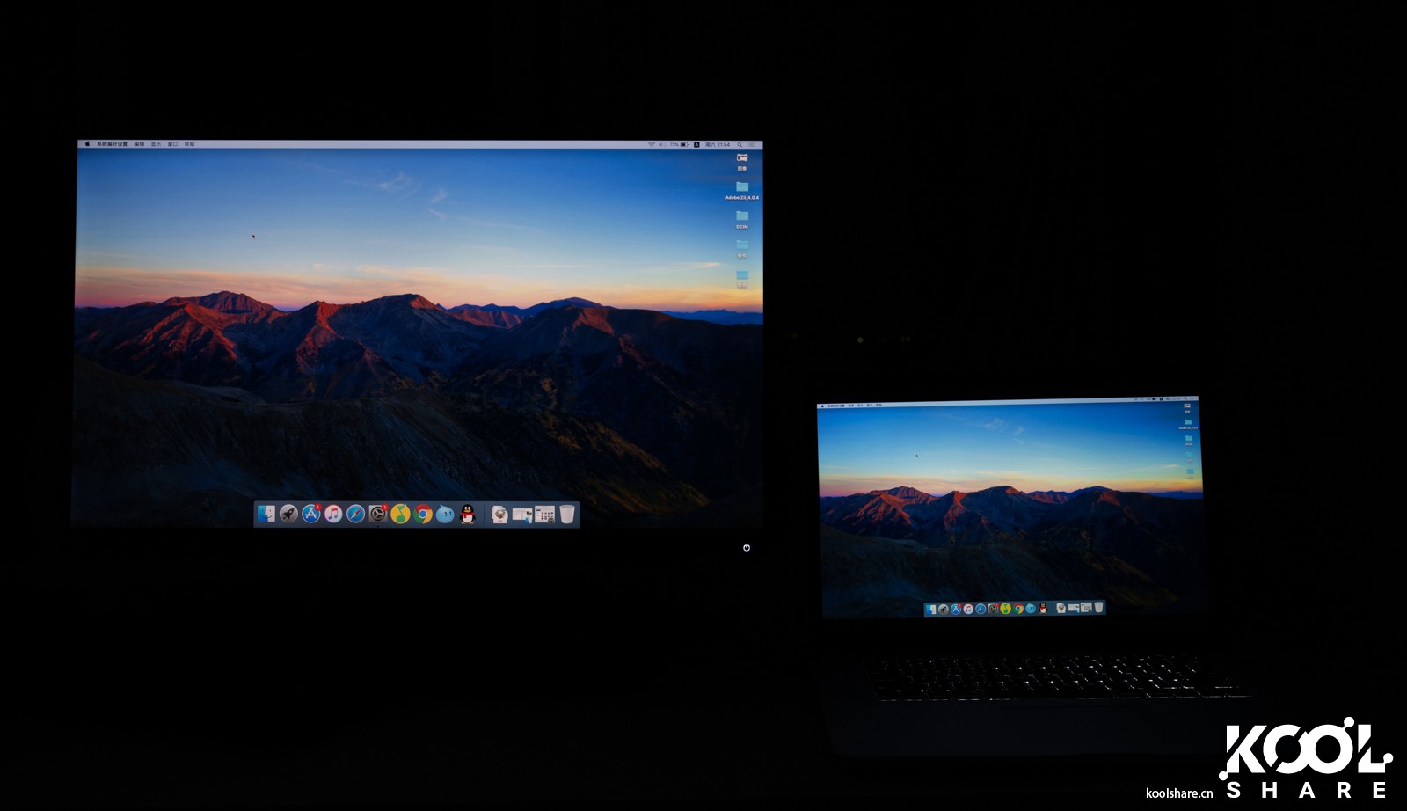Select the Adobe Zii folder on the laptop desktop

click(x=1188, y=424)
